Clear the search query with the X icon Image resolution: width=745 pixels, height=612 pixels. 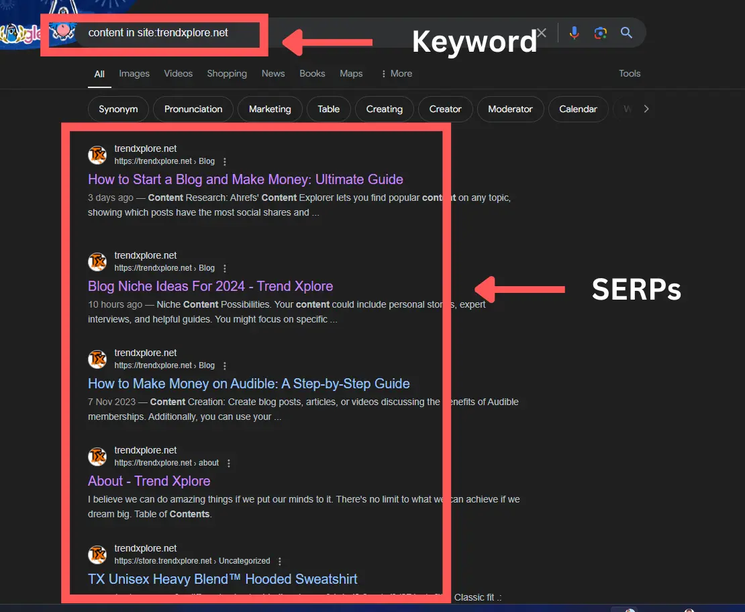[x=542, y=32]
